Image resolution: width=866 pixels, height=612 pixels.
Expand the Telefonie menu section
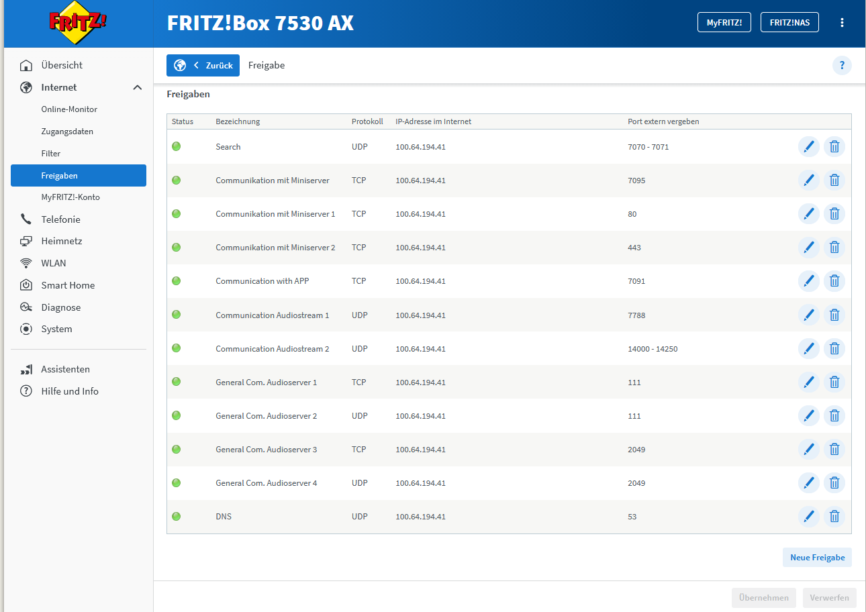[60, 219]
